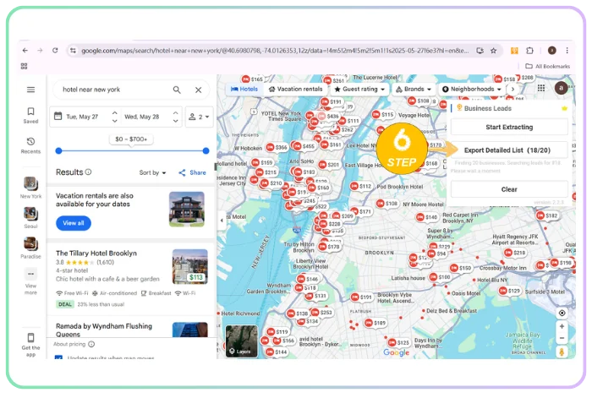Open the Sort by dropdown
The height and width of the screenshot is (398, 592).
coord(152,172)
